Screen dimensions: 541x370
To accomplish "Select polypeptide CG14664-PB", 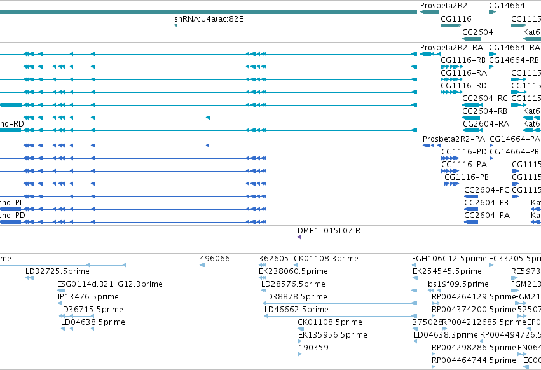I will 514,152.
